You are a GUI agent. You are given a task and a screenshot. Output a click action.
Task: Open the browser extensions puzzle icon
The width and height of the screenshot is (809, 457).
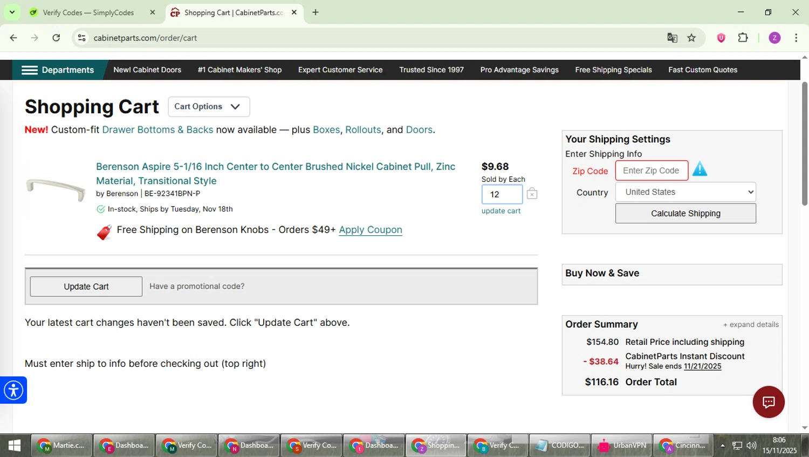point(743,38)
